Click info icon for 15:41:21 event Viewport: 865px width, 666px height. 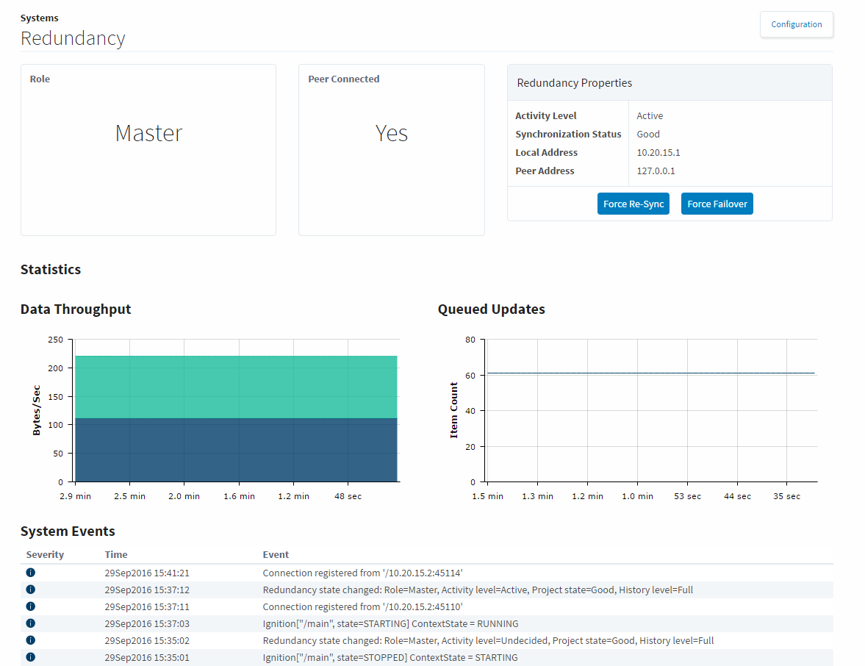click(x=31, y=573)
